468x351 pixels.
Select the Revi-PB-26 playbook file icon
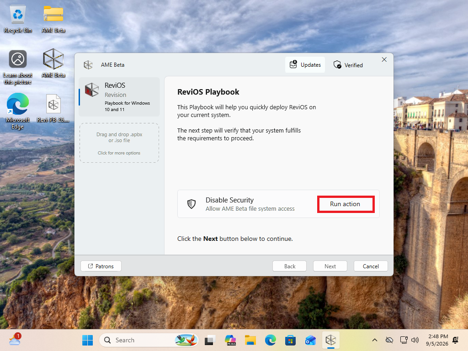pyautogui.click(x=53, y=108)
